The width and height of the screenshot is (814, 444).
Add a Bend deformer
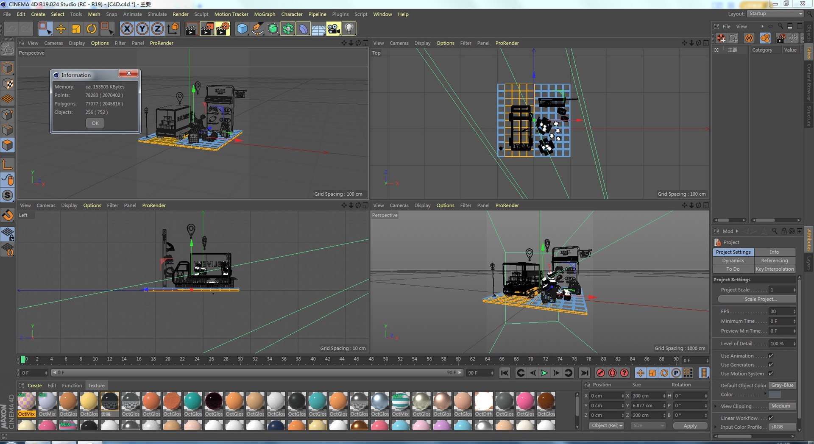(303, 29)
